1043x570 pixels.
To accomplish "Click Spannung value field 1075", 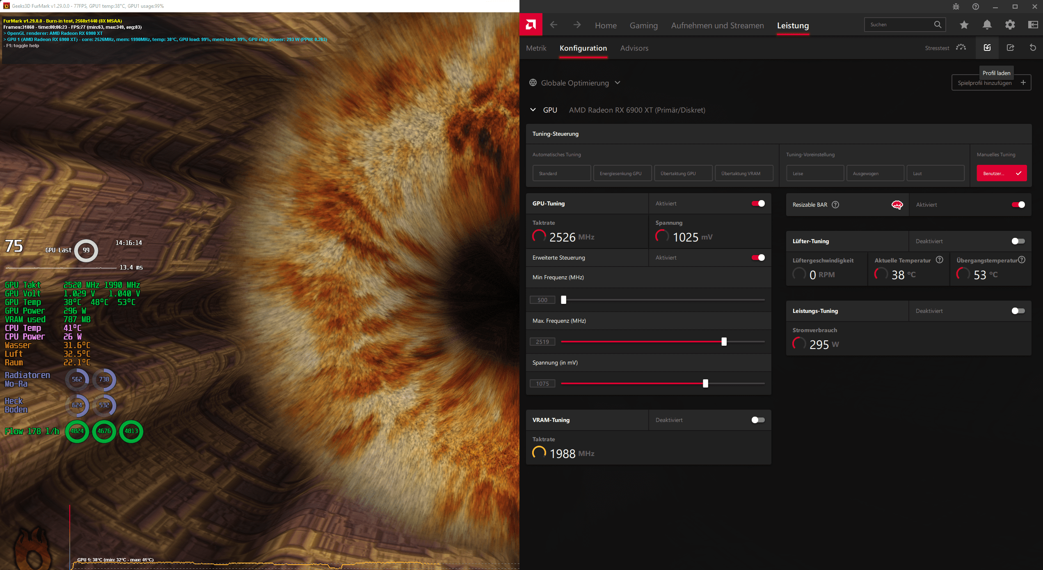I will click(542, 383).
